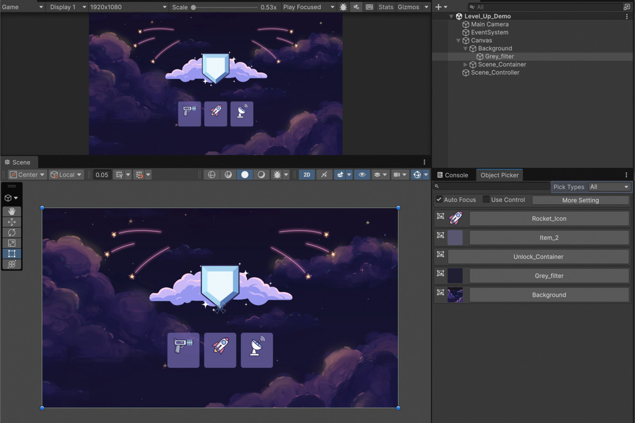
Task: Click the More Setting button
Action: click(x=580, y=200)
